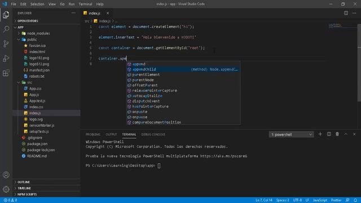Screen dimensions: 361x203
Task: Choose appendChild from the suggestion list
Action: coord(183,69)
